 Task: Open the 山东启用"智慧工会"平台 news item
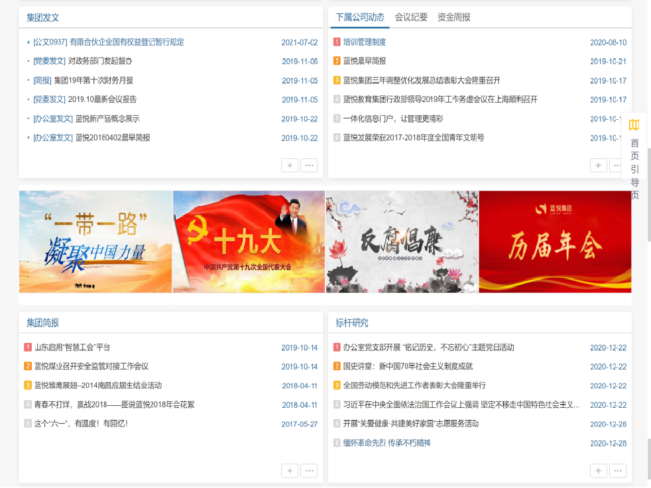[x=72, y=348]
